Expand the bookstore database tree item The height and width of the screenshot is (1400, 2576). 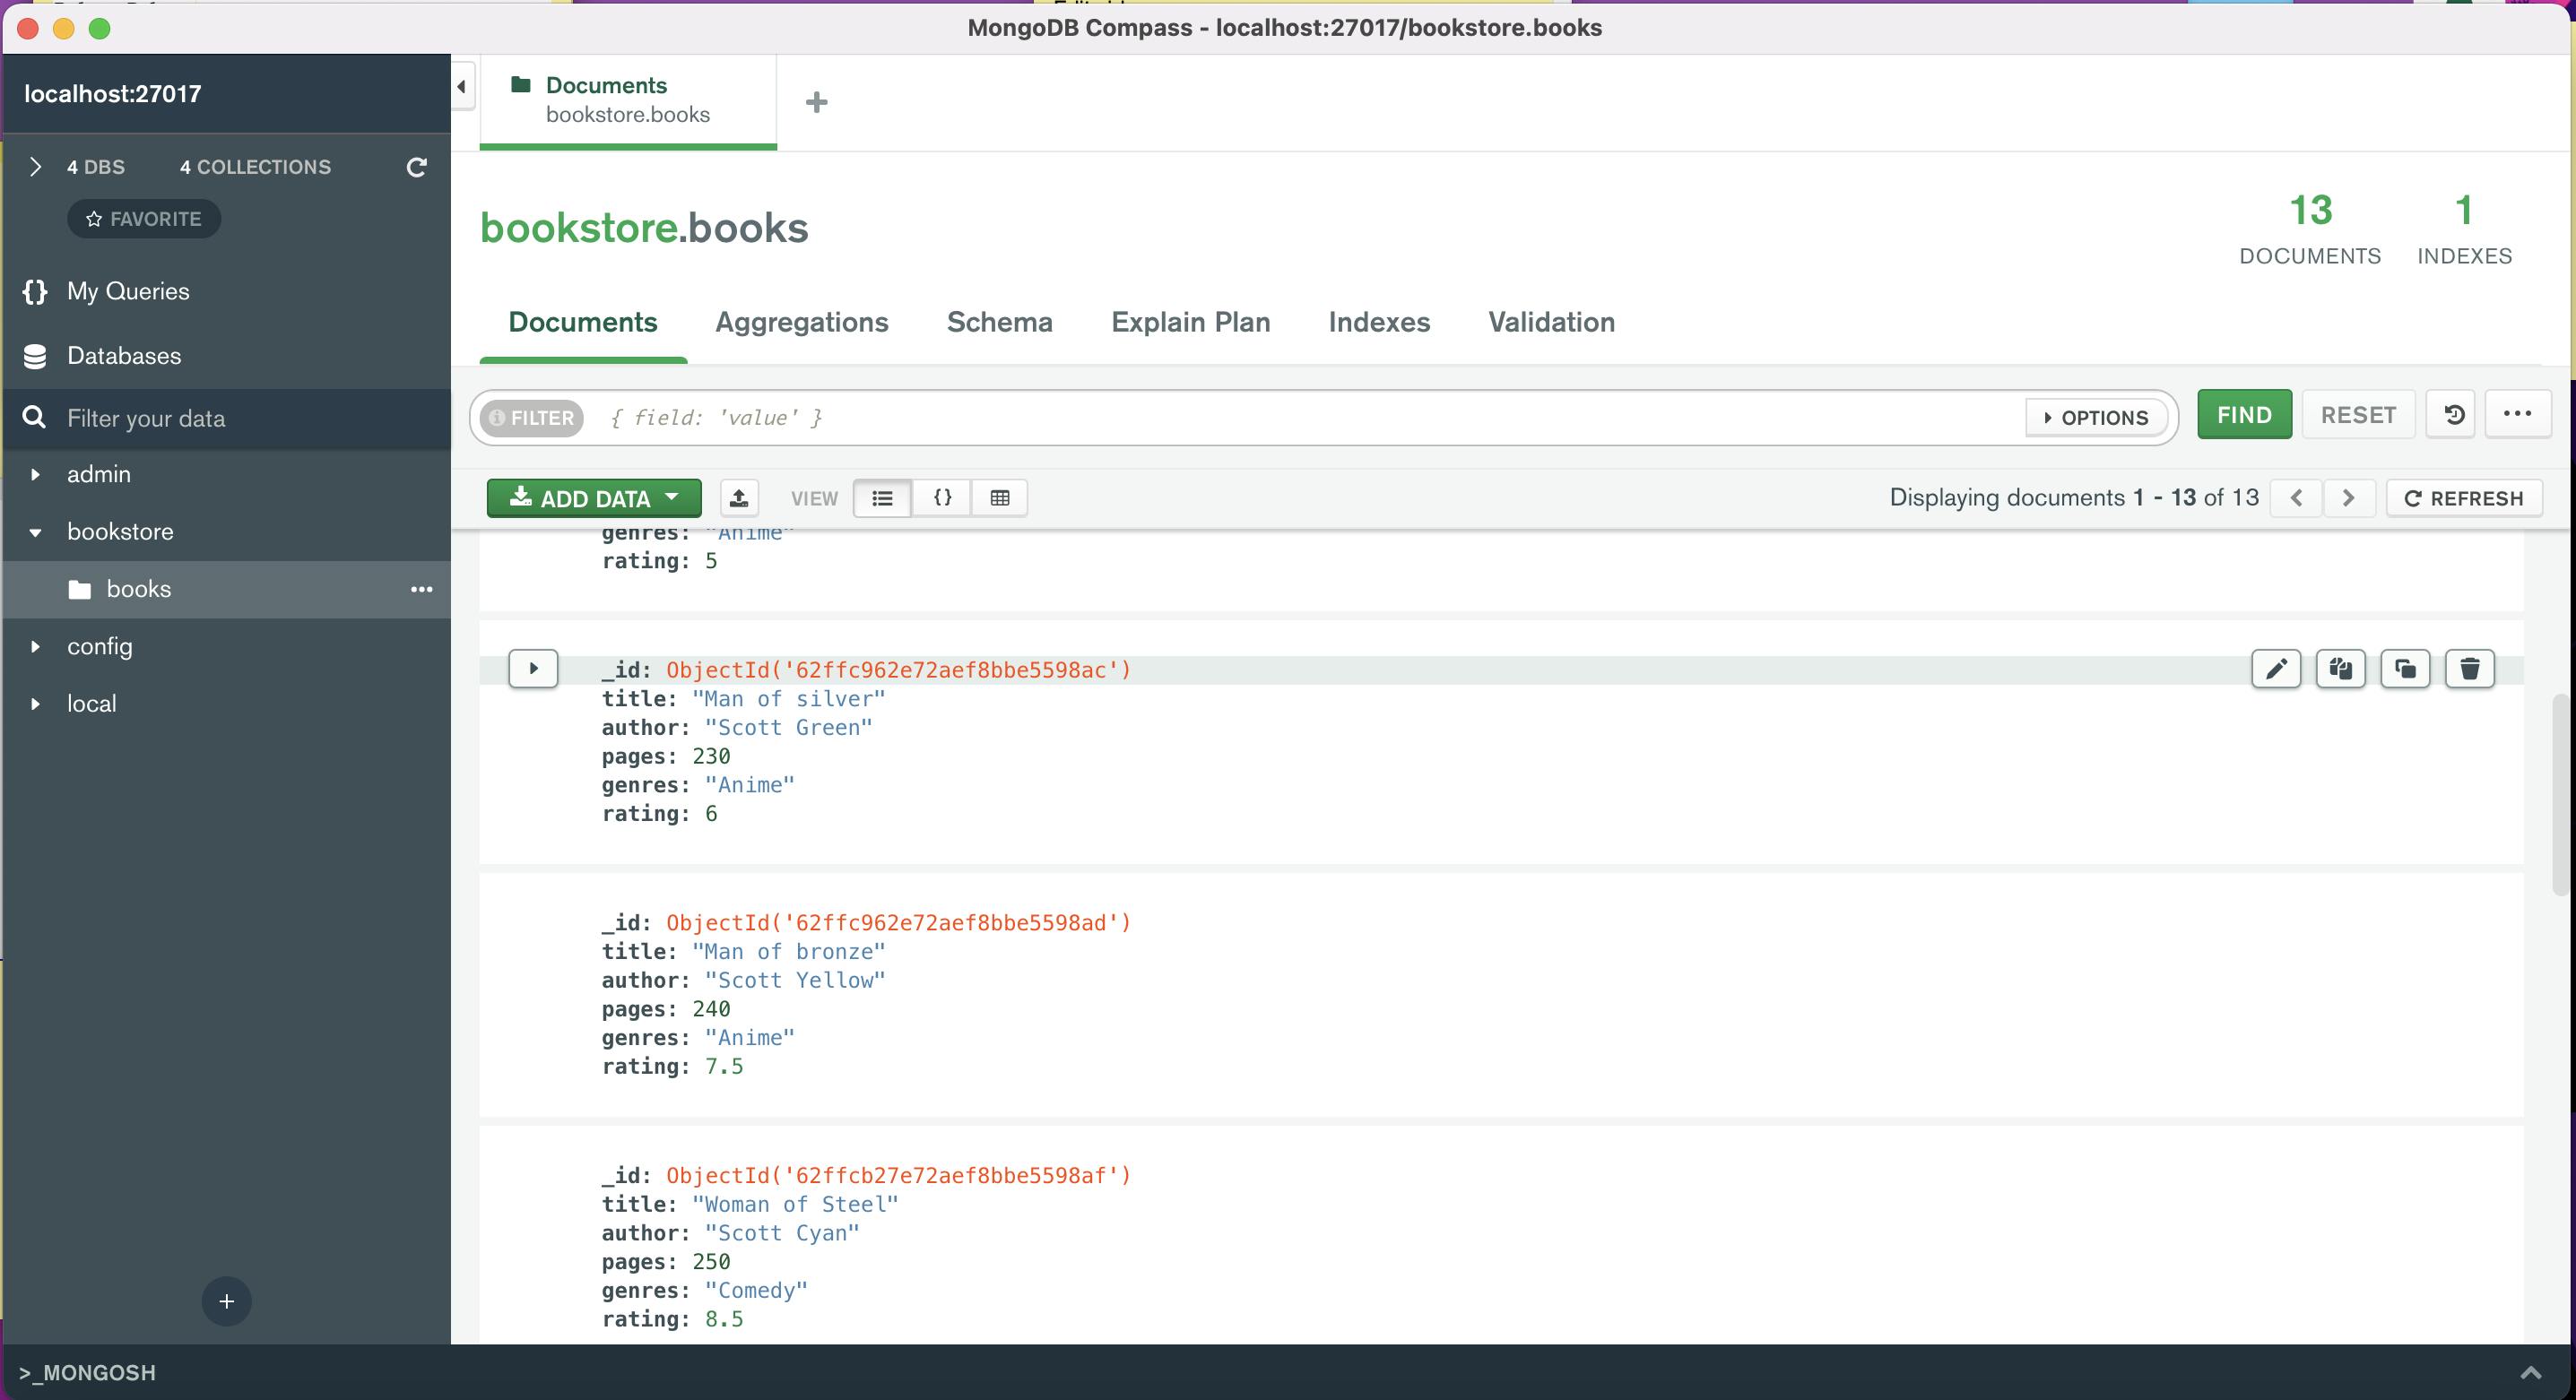click(x=34, y=531)
